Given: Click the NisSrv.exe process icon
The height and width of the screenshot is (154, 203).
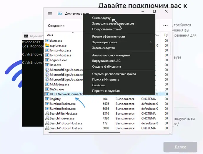Looking at the screenshot, I should (x=47, y=89).
